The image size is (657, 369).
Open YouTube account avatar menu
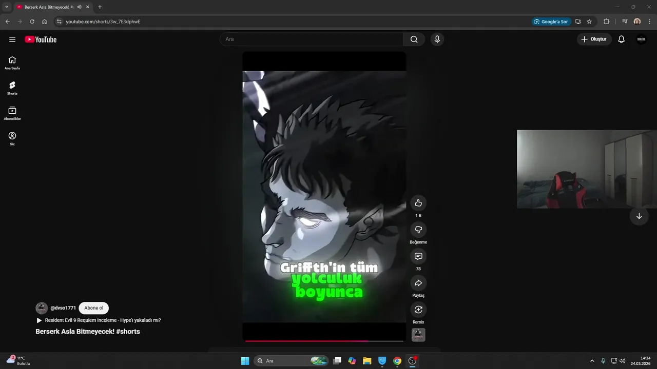(641, 39)
